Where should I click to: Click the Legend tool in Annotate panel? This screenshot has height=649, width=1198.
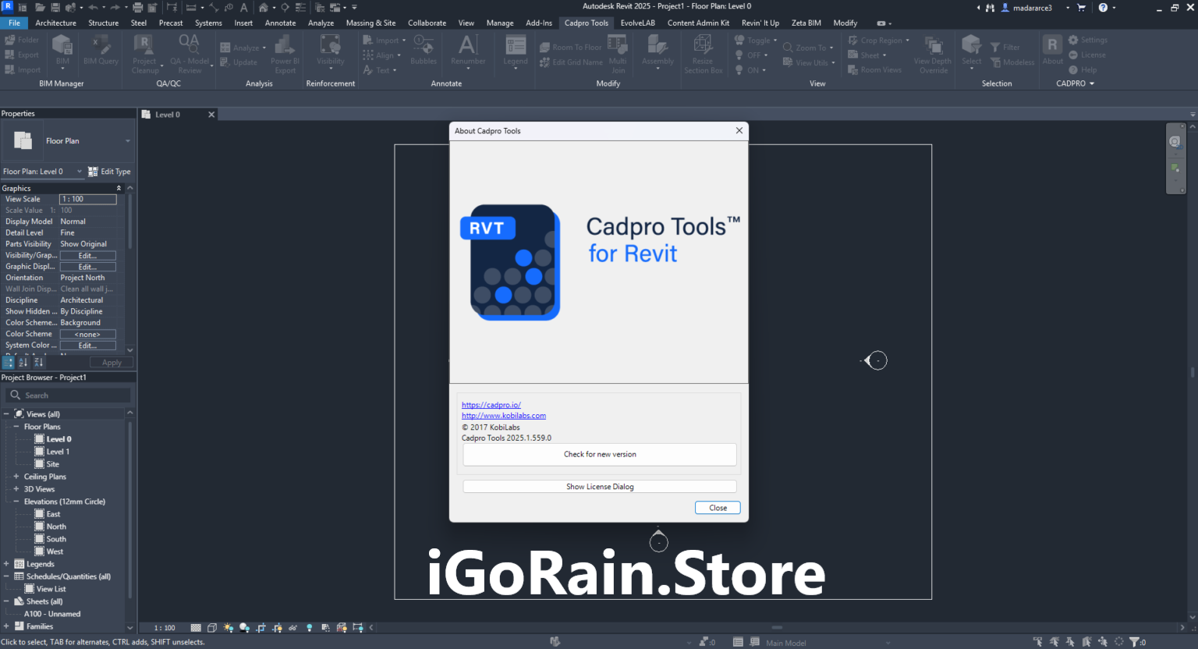[515, 51]
